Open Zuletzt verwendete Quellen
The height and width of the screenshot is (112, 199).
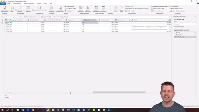20,9
